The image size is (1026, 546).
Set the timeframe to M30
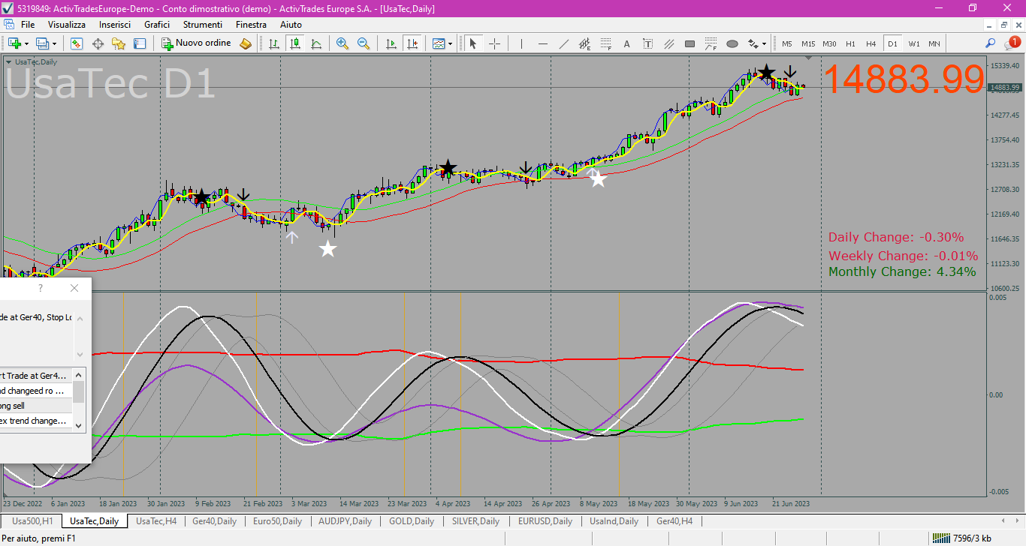[x=829, y=43]
